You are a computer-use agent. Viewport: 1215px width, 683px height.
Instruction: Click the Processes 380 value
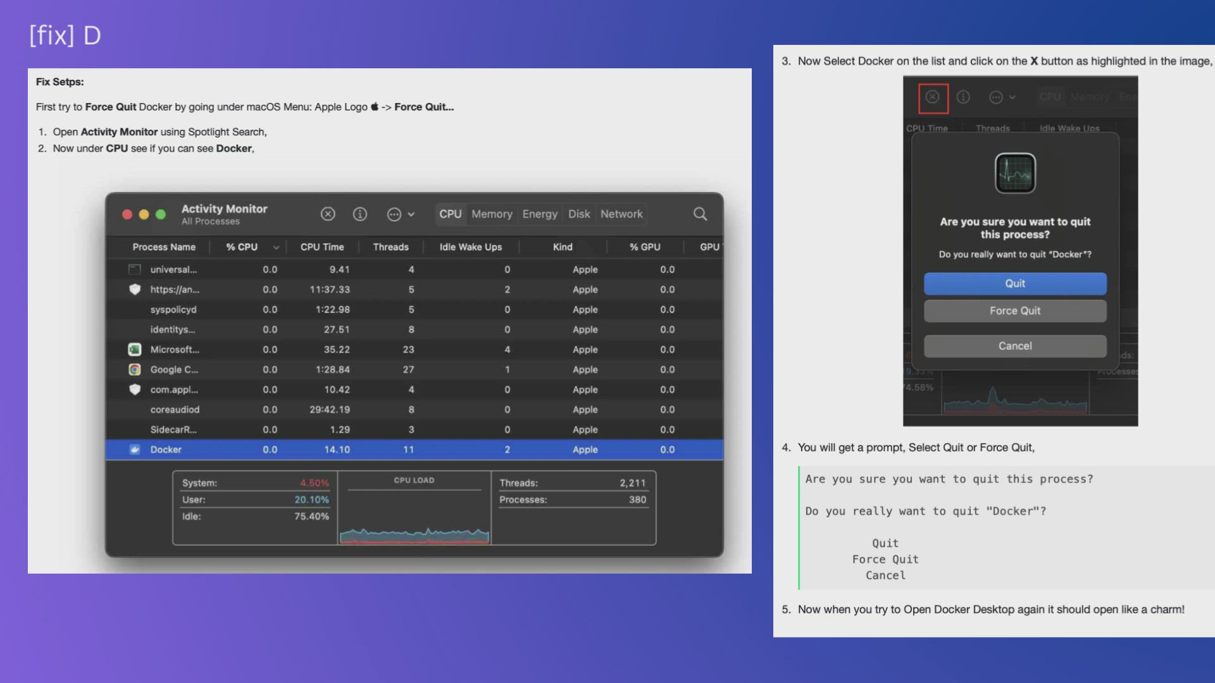point(637,500)
